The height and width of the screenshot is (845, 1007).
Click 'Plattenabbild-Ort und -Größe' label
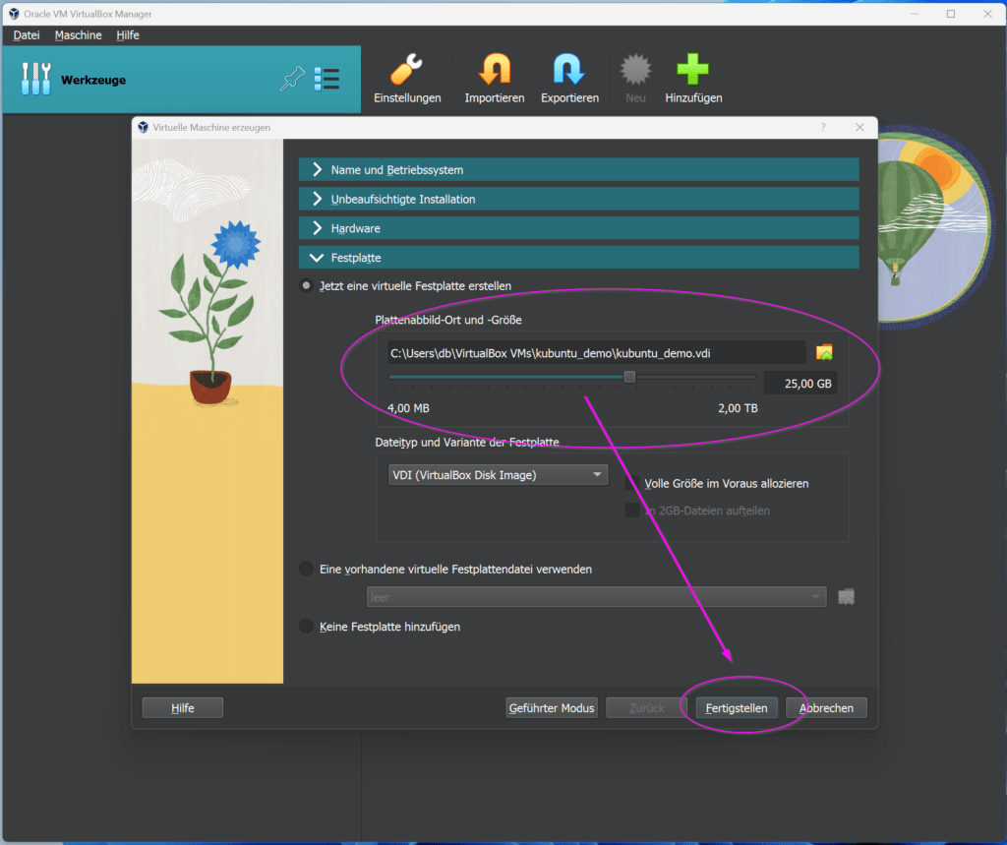point(448,320)
